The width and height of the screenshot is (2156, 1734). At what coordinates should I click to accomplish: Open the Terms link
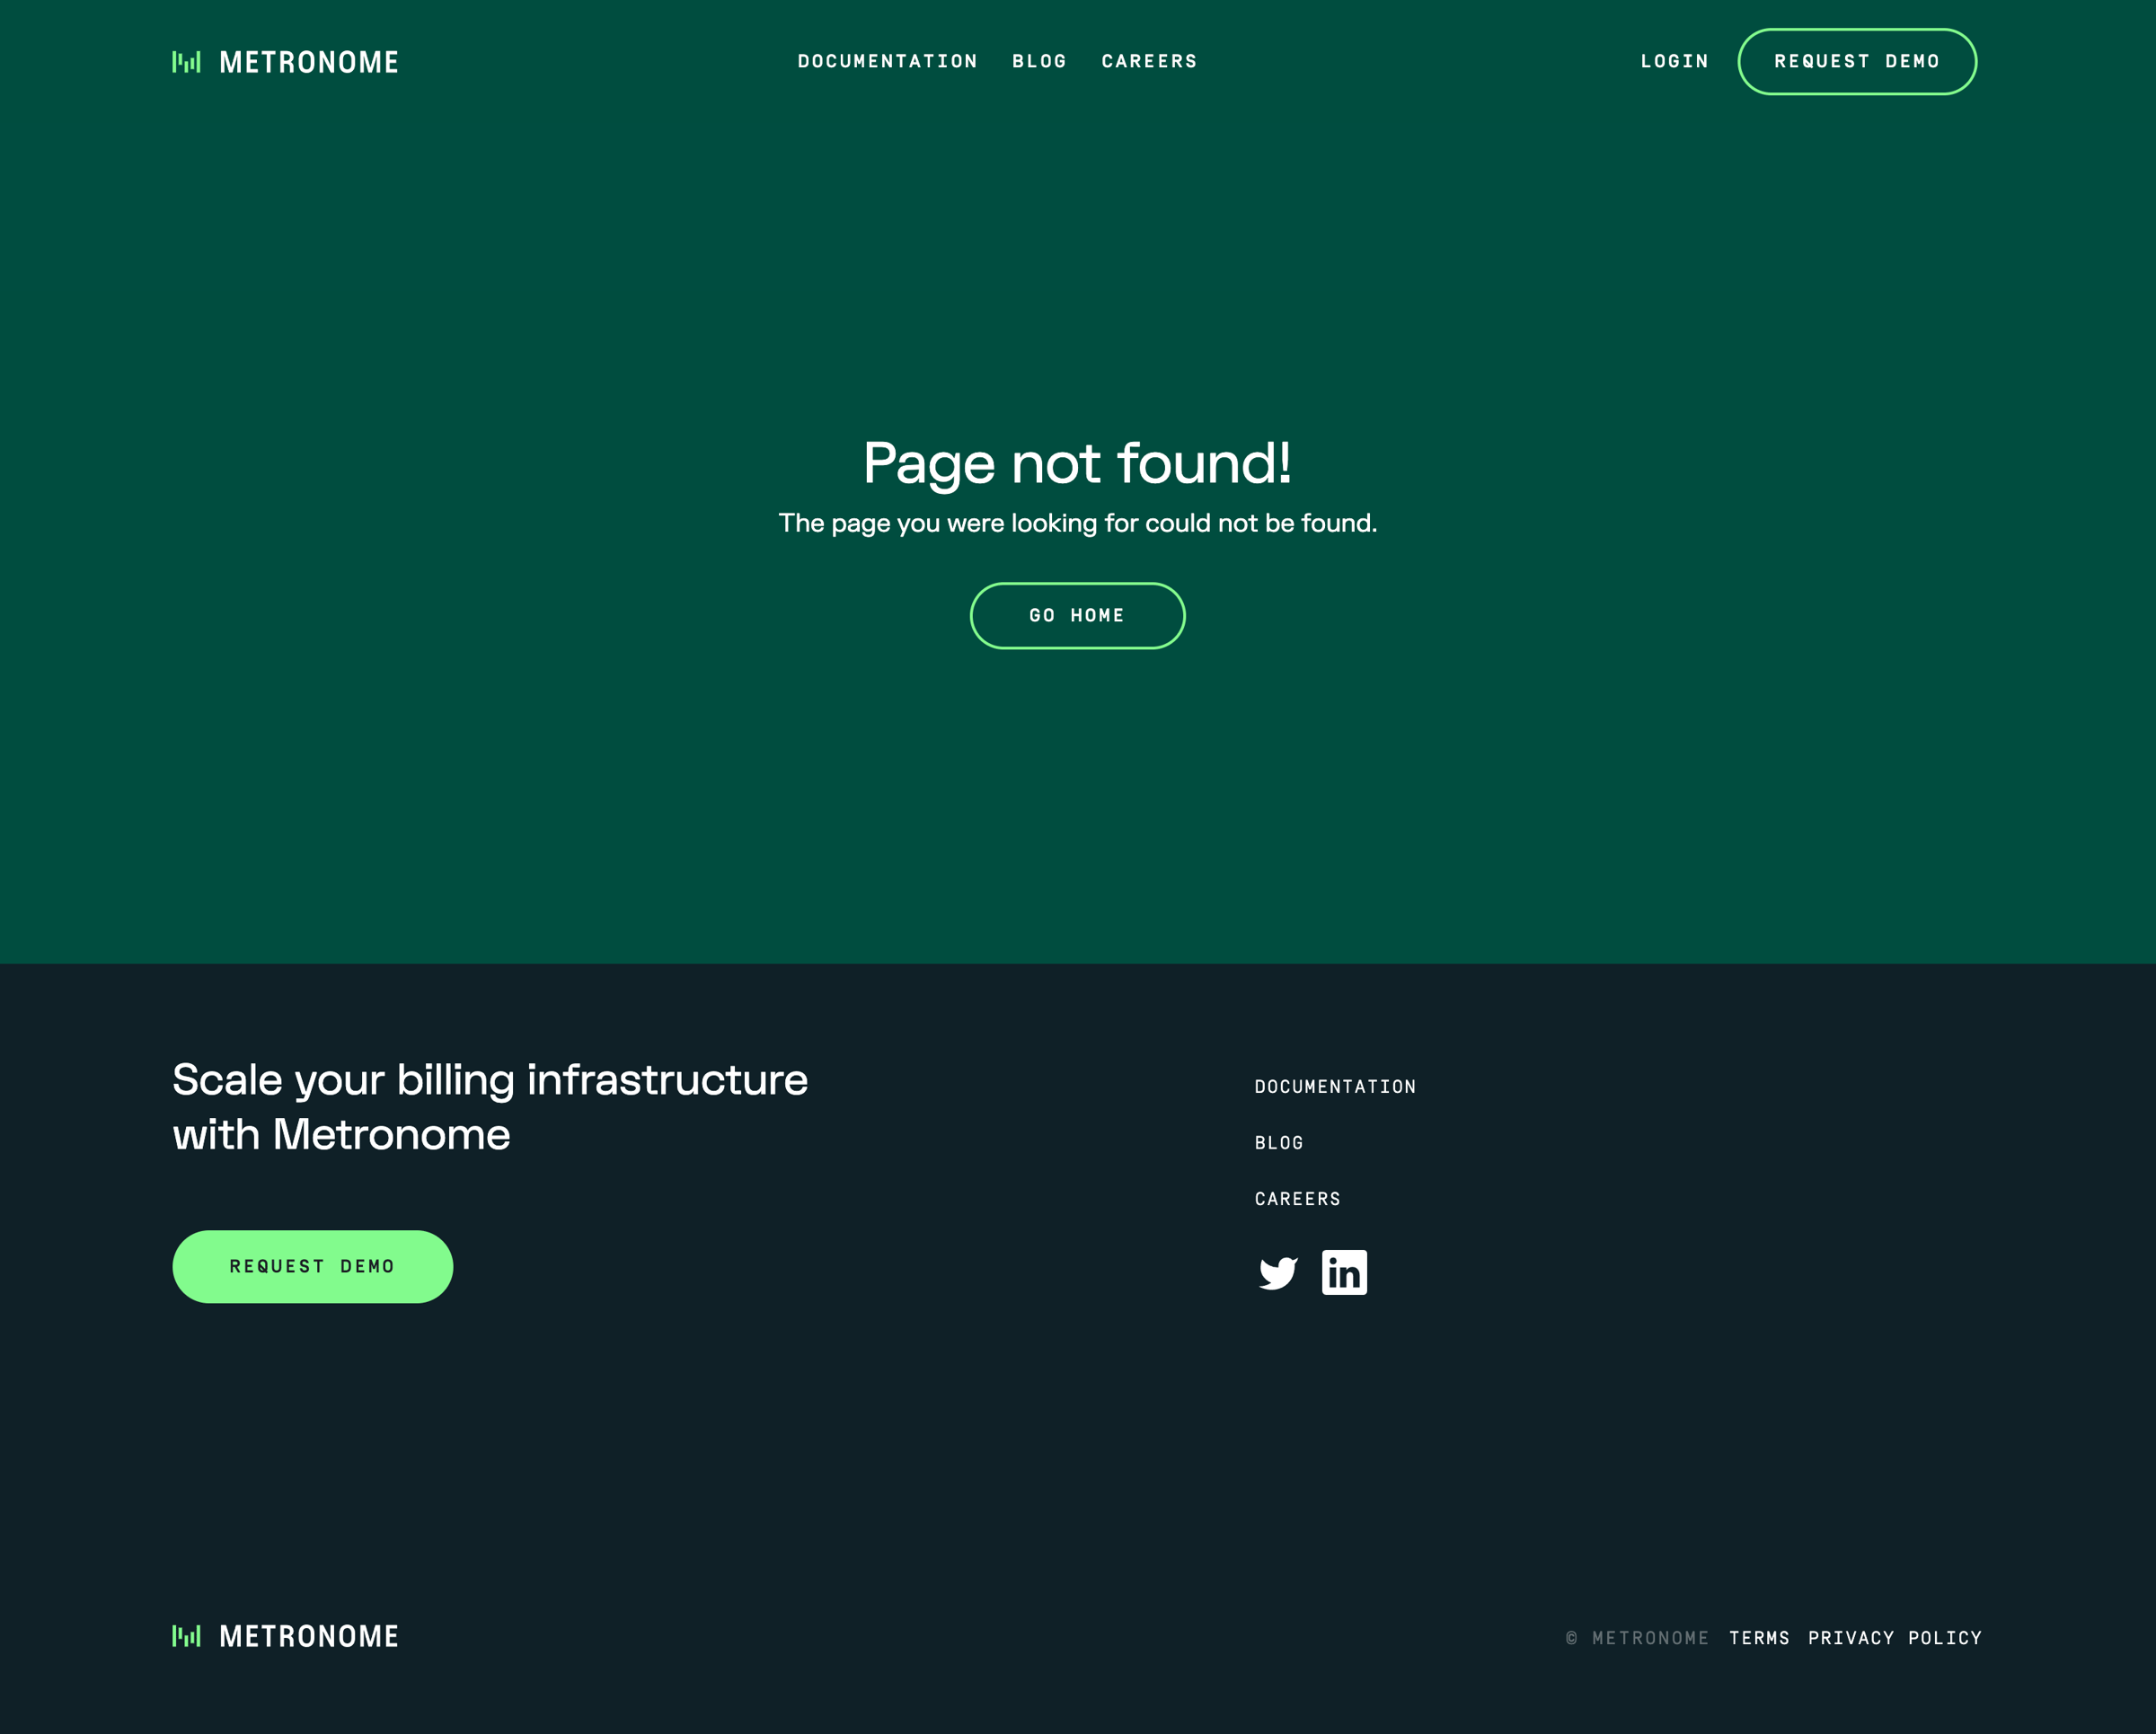point(1759,1638)
